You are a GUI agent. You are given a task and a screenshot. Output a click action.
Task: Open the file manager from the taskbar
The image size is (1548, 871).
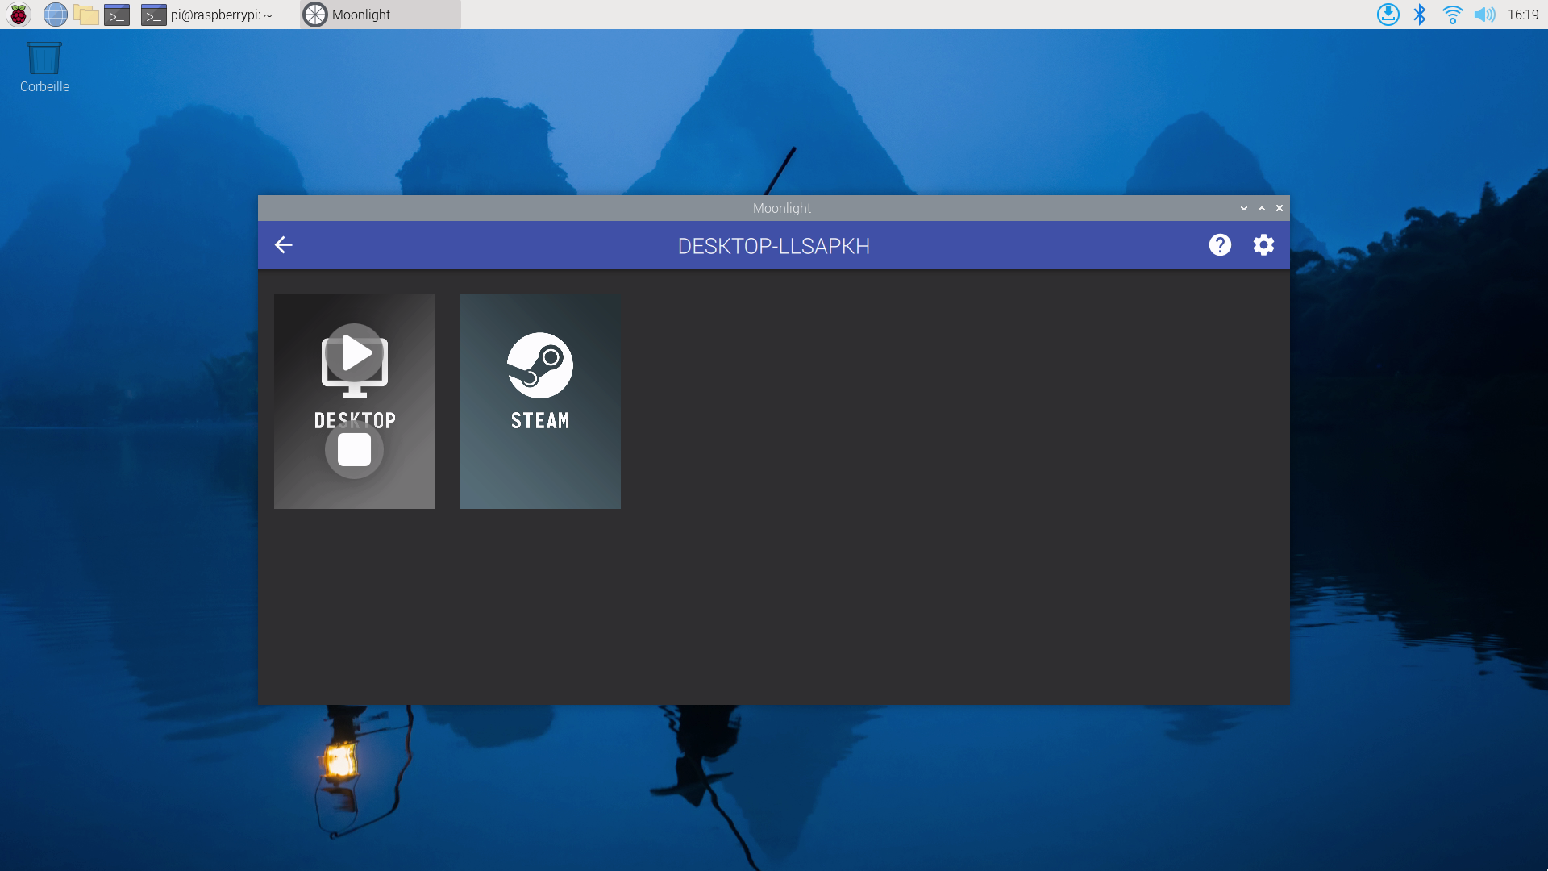point(86,14)
